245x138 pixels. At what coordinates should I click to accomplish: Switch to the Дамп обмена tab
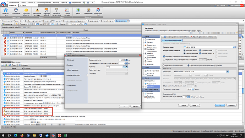[x=16, y=62]
